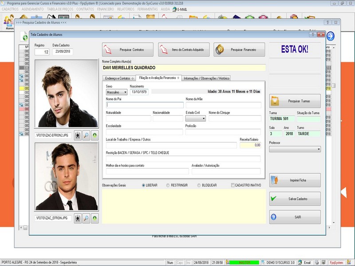The height and width of the screenshot is (266, 355).
Task: Click the TURMA 501 field
Action: point(282,119)
